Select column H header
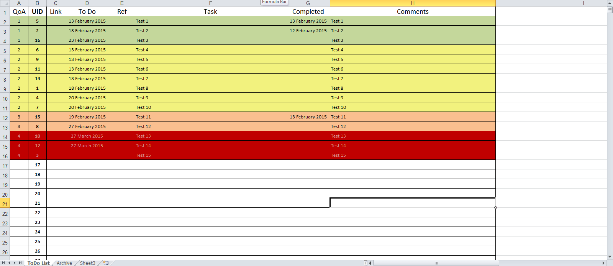613x266 pixels. coord(413,3)
